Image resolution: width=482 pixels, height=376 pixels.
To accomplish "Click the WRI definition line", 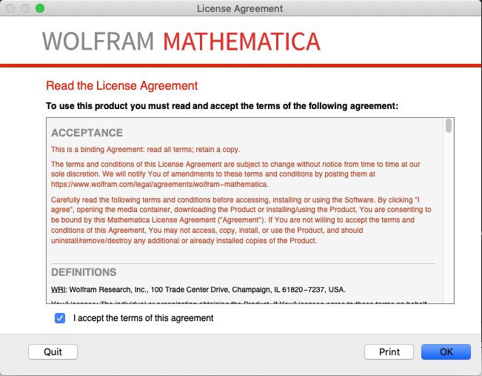I will (x=198, y=289).
